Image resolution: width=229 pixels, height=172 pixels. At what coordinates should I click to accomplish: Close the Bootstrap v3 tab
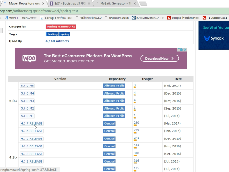click(89, 4)
